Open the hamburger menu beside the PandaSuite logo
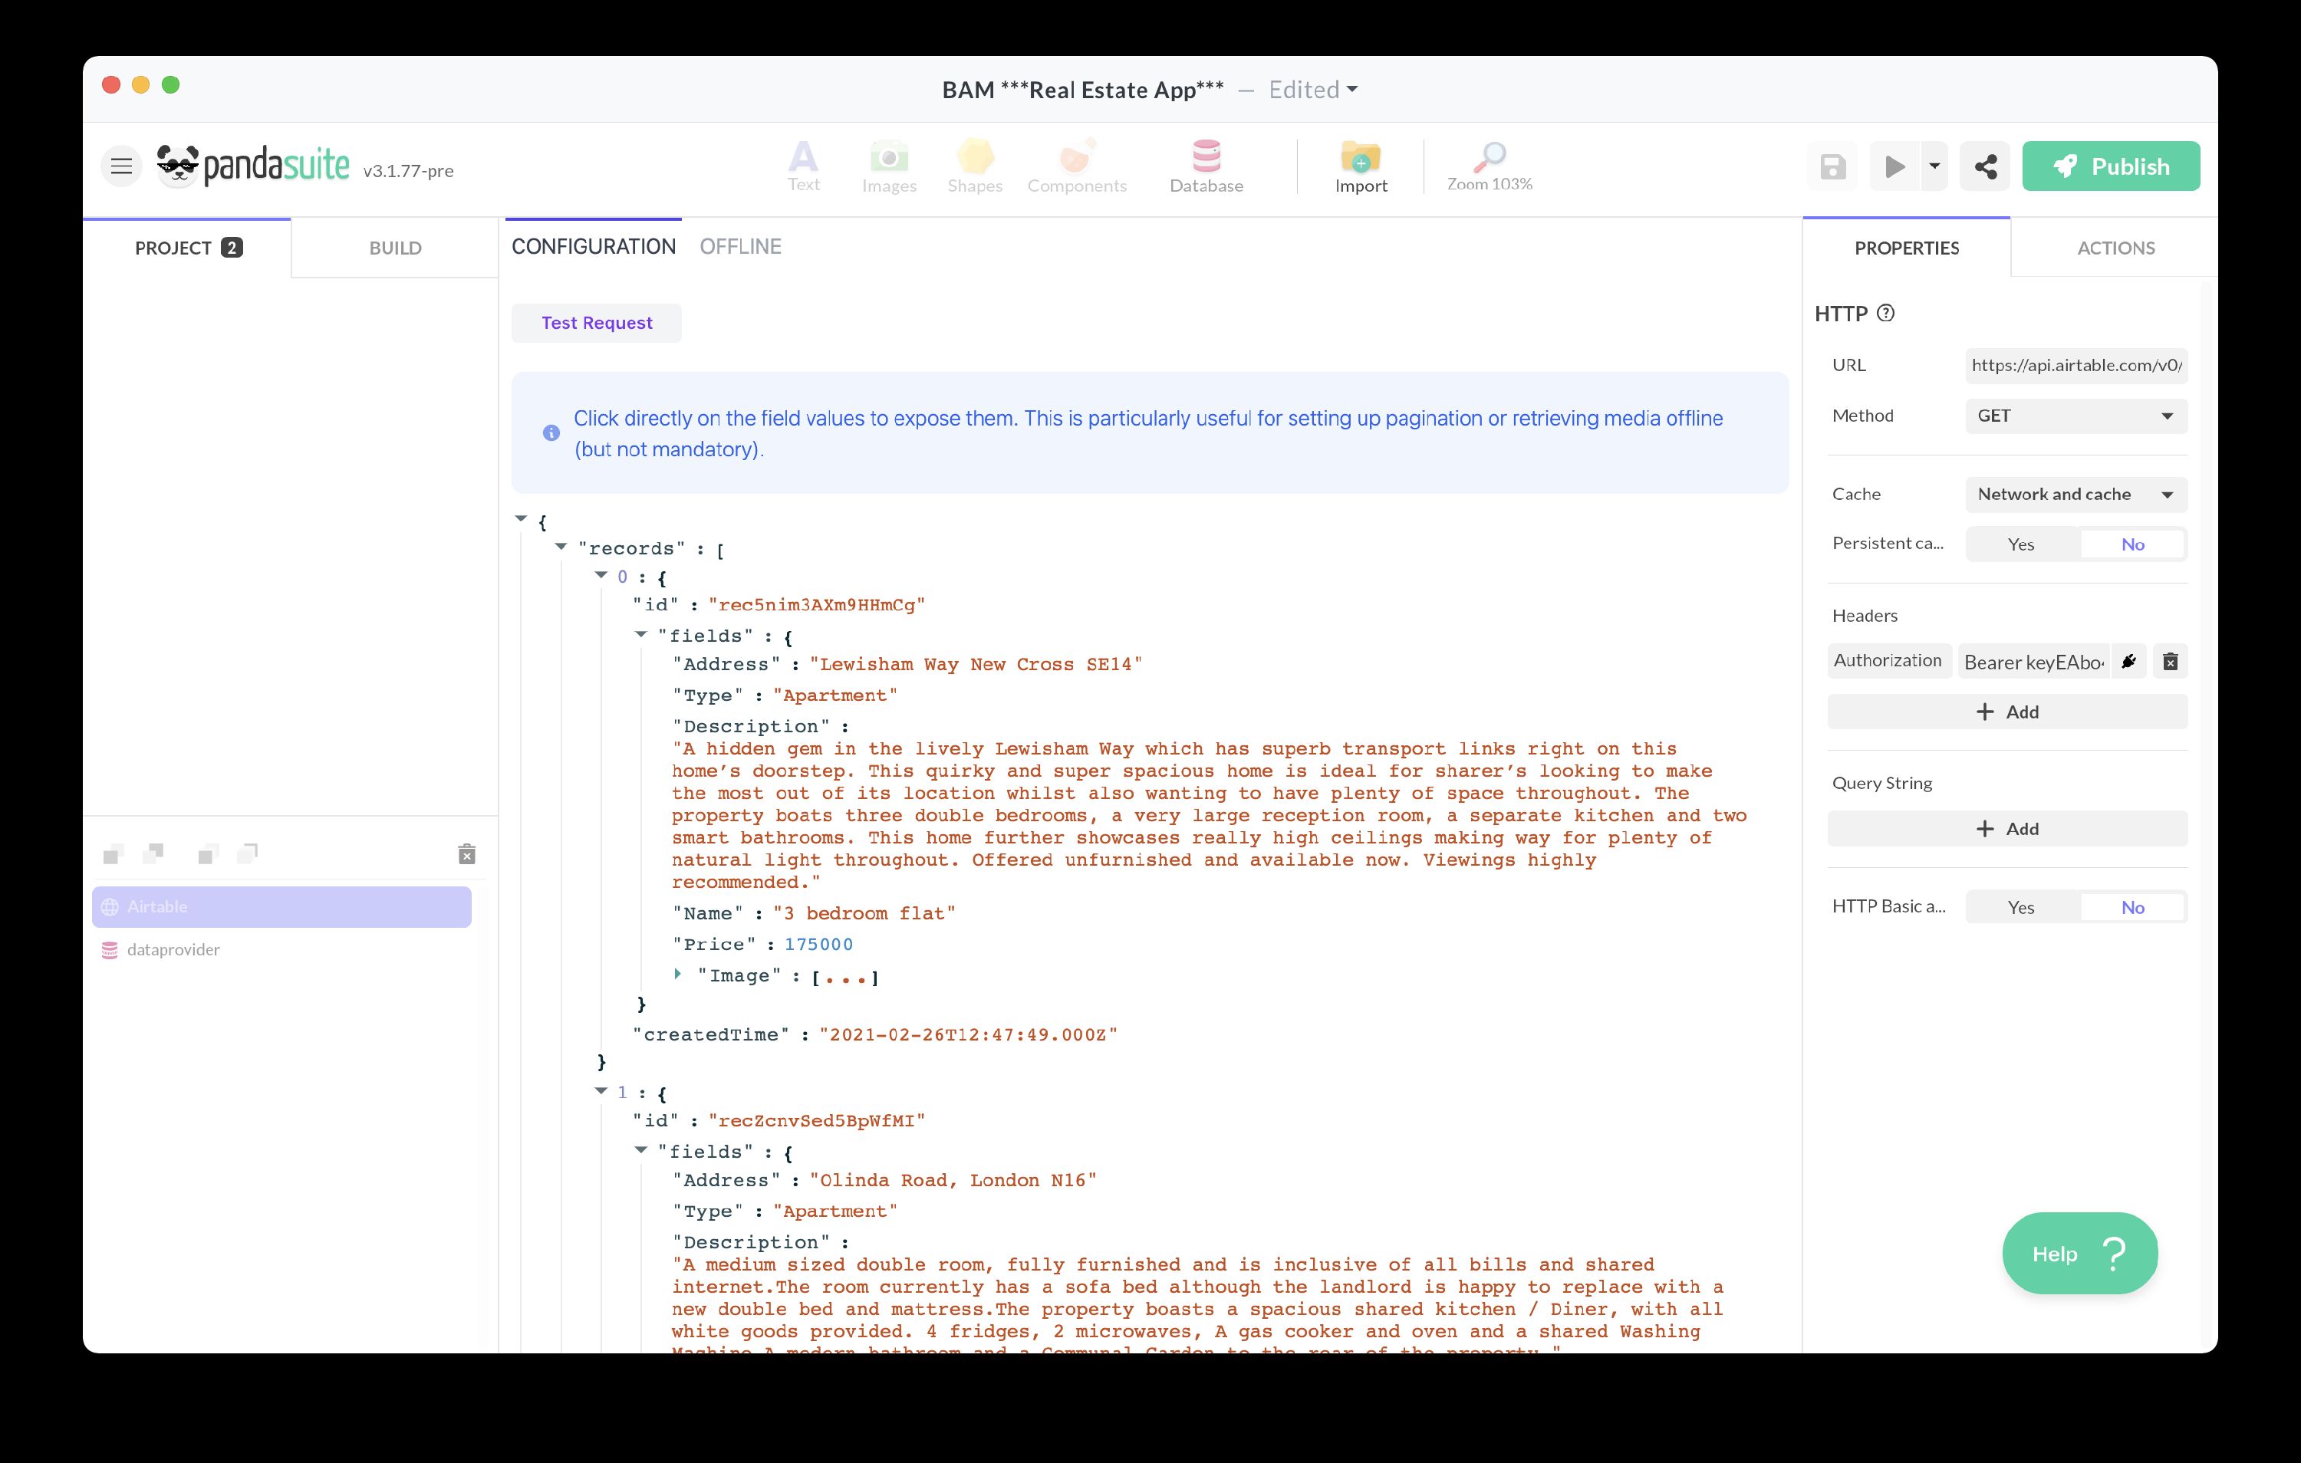Viewport: 2301px width, 1463px height. coord(121,166)
